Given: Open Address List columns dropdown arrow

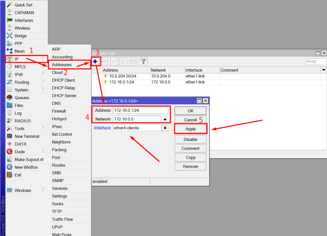Looking at the screenshot, I should (324, 70).
